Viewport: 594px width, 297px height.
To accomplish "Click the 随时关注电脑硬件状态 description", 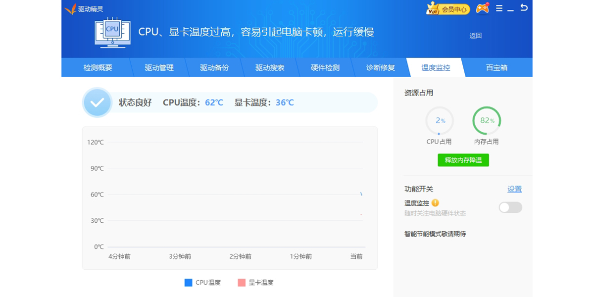I will [435, 213].
